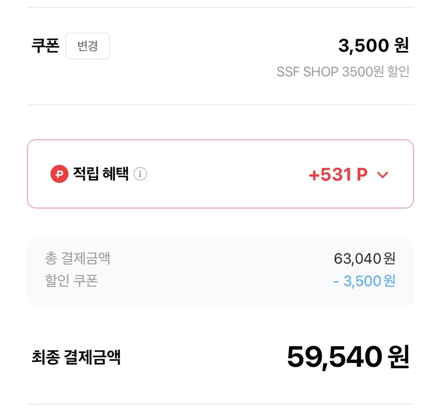The width and height of the screenshot is (441, 419).
Task: Click the SSF SHOP 3500원 할인 coupon label
Action: click(x=344, y=72)
